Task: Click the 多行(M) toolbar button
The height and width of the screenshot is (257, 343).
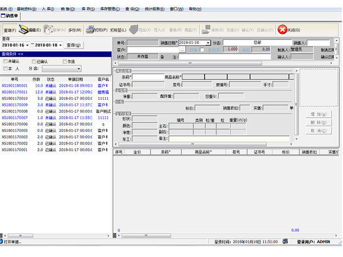Action: [75, 30]
